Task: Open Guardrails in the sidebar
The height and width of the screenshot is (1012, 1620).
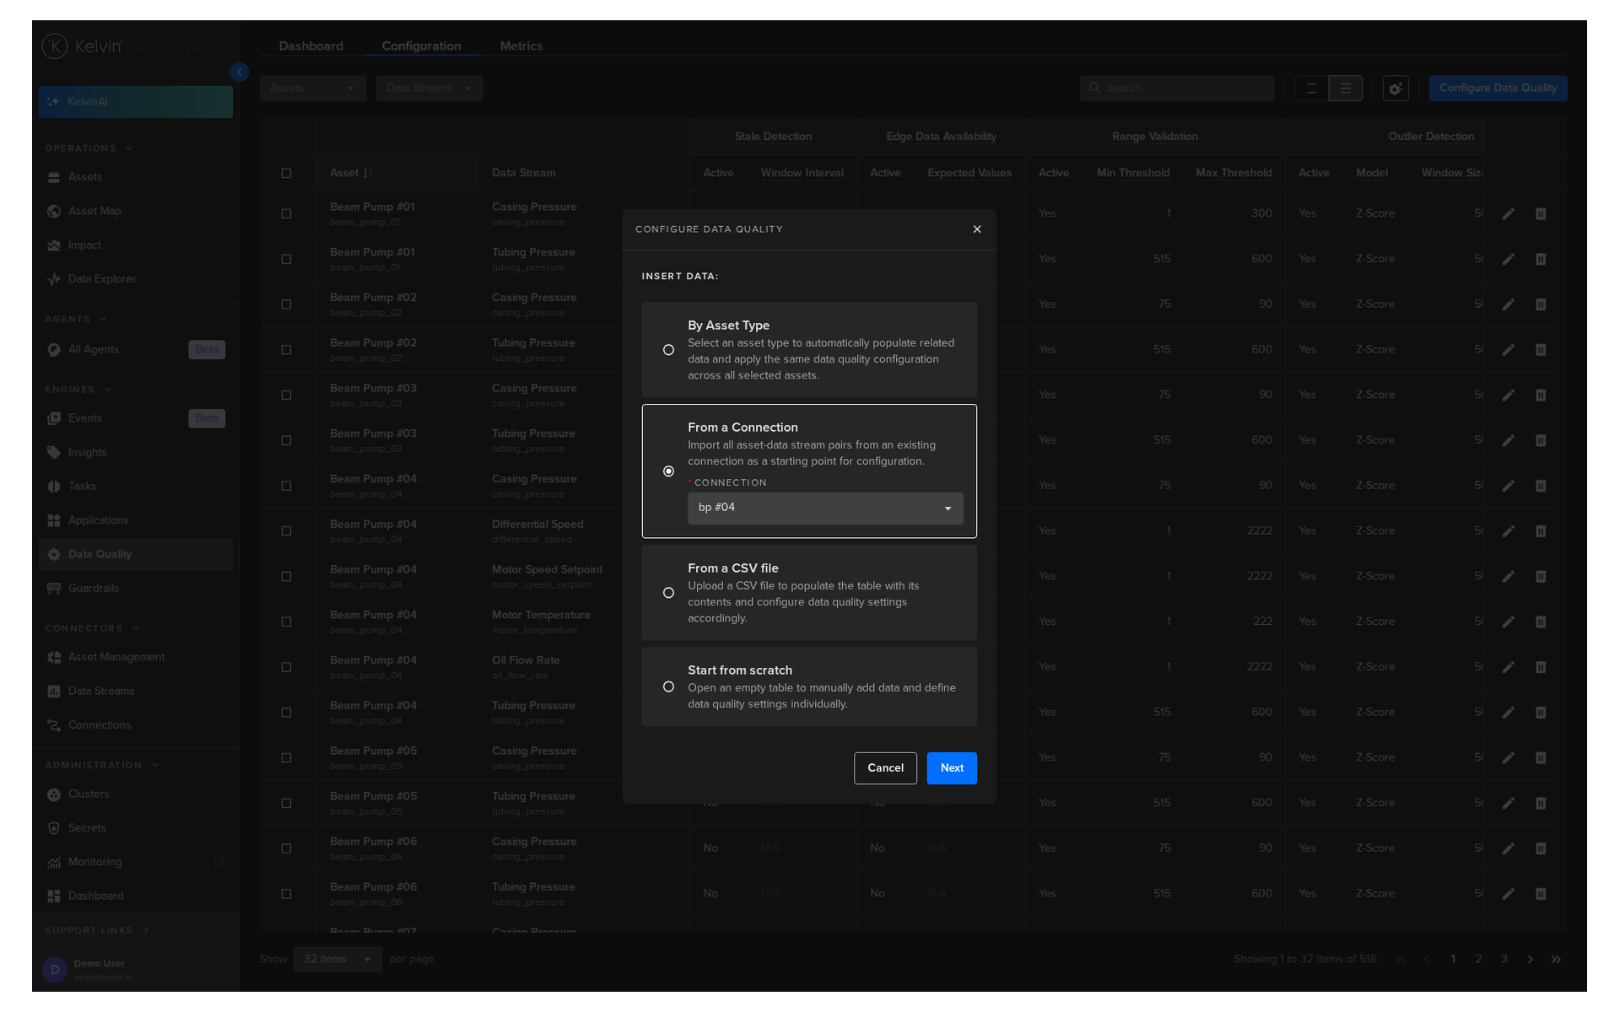Action: [x=135, y=589]
